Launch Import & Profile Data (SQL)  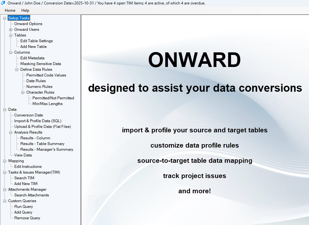38,121
